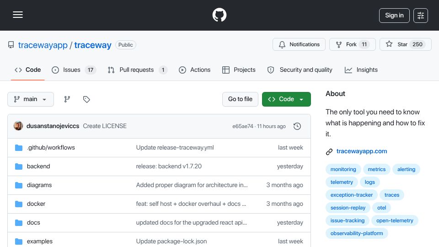Click folder icon beside diagrams
This screenshot has height=247, width=439.
[x=19, y=185]
